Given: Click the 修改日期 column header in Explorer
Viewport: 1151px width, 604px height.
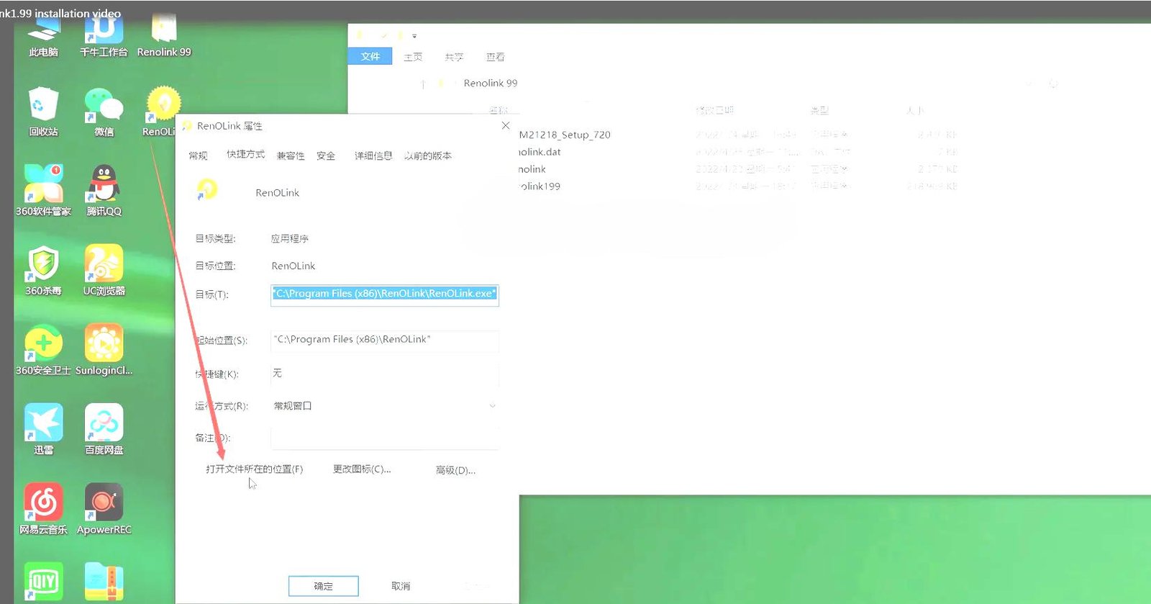Looking at the screenshot, I should click(715, 110).
